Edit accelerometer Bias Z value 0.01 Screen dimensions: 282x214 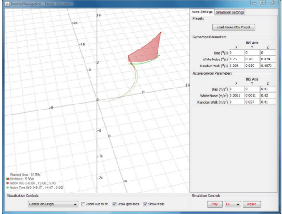click(x=268, y=89)
